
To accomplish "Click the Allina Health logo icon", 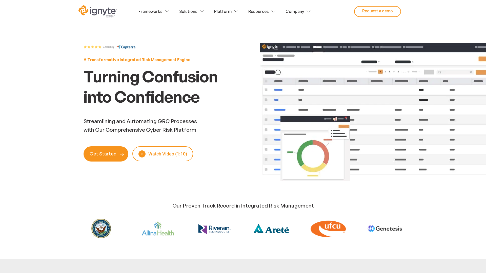I will click(157, 228).
